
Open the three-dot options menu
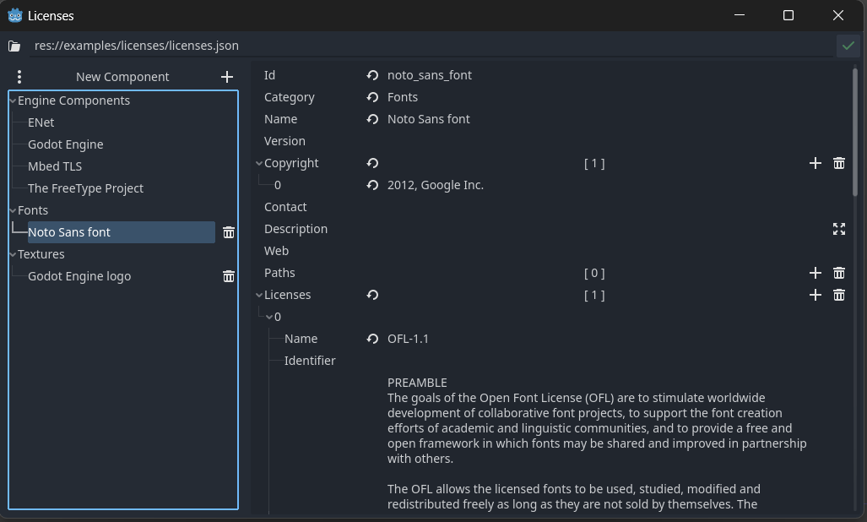tap(19, 76)
